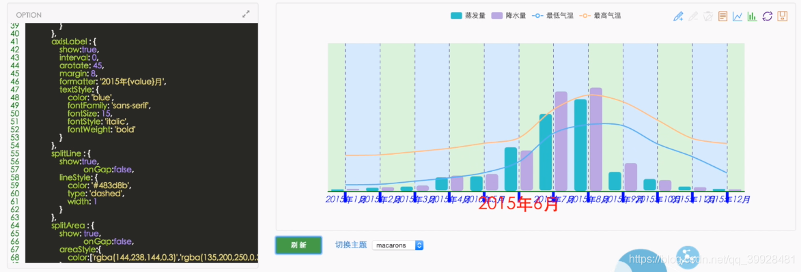This screenshot has width=801, height=272.
Task: Click the purple September 降水量 bar
Action: (x=630, y=177)
